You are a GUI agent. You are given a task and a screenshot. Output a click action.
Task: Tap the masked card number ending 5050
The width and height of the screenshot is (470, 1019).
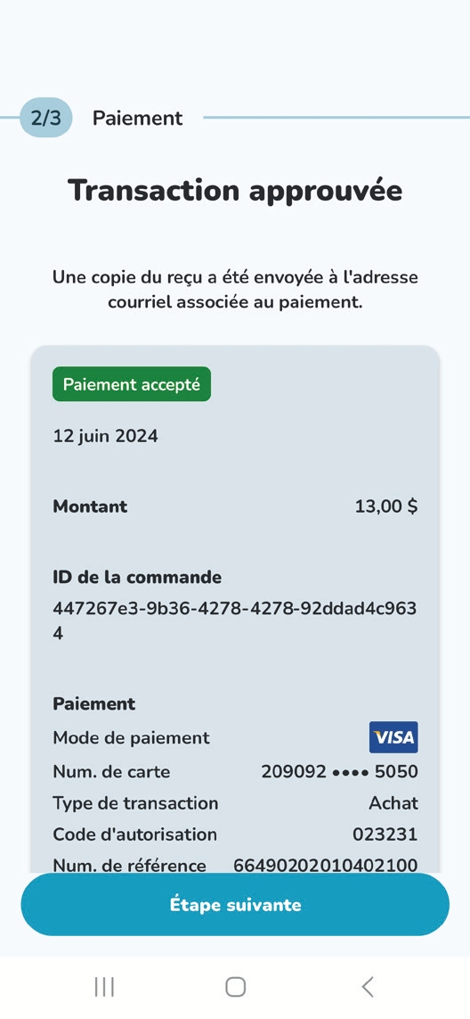click(339, 772)
